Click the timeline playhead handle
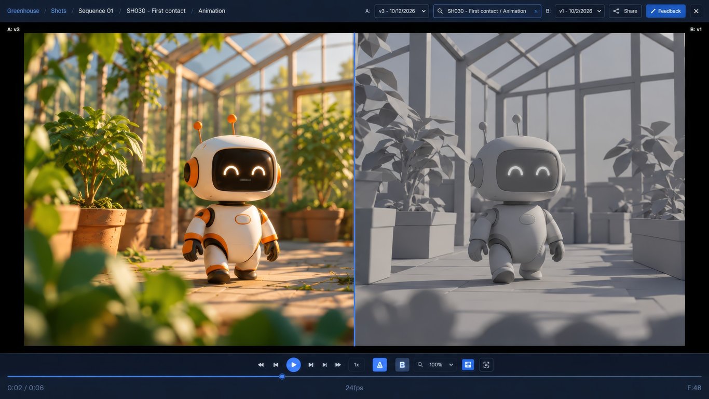 282,376
